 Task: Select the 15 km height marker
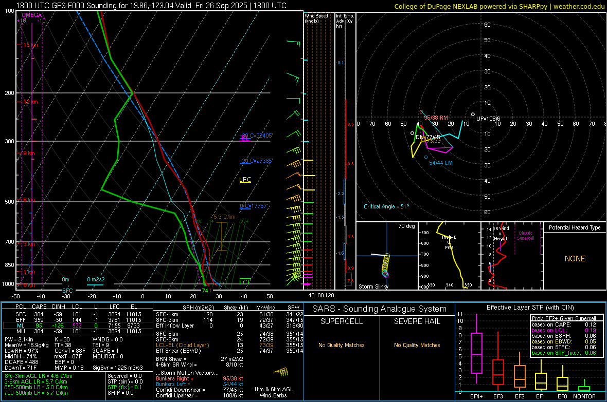30,45
